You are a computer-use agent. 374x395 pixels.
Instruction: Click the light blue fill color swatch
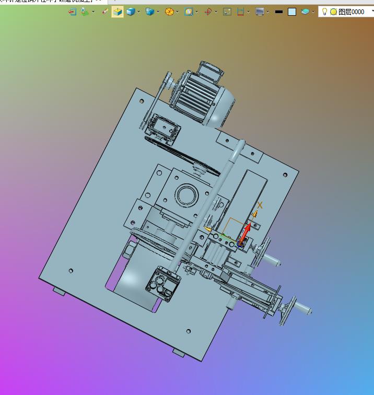click(292, 12)
